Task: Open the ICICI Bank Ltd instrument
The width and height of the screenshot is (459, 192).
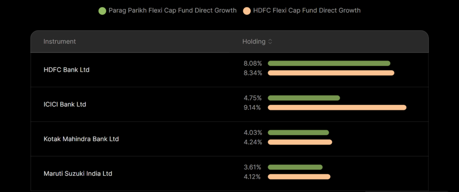Action: point(65,104)
